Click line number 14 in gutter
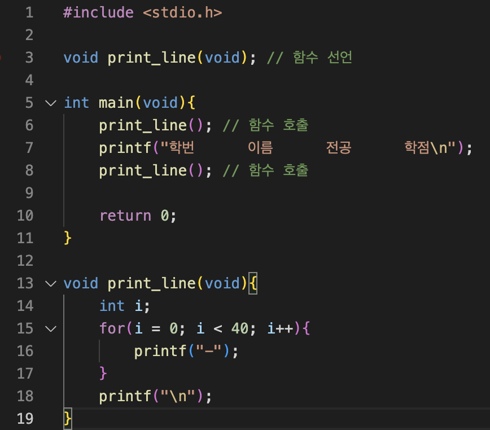 (x=25, y=306)
